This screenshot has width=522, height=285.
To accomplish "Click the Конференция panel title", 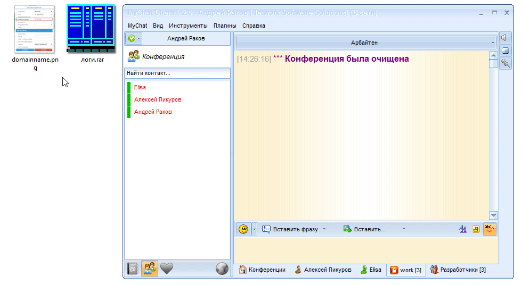I will (x=163, y=57).
